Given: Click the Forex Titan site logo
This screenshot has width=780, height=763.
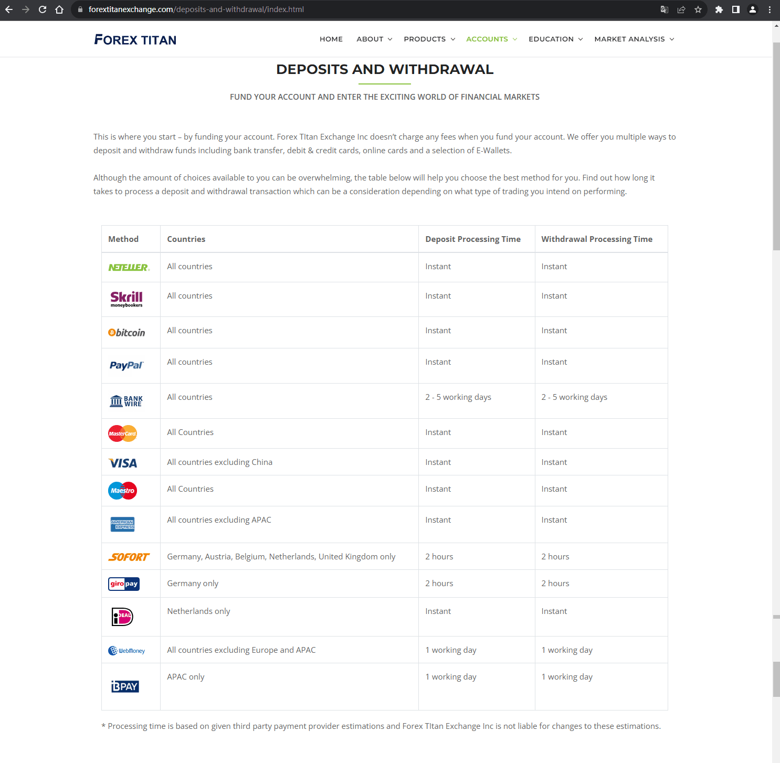Looking at the screenshot, I should tap(135, 40).
